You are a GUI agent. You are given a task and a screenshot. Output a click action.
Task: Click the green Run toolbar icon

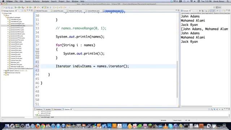pos(19,7)
